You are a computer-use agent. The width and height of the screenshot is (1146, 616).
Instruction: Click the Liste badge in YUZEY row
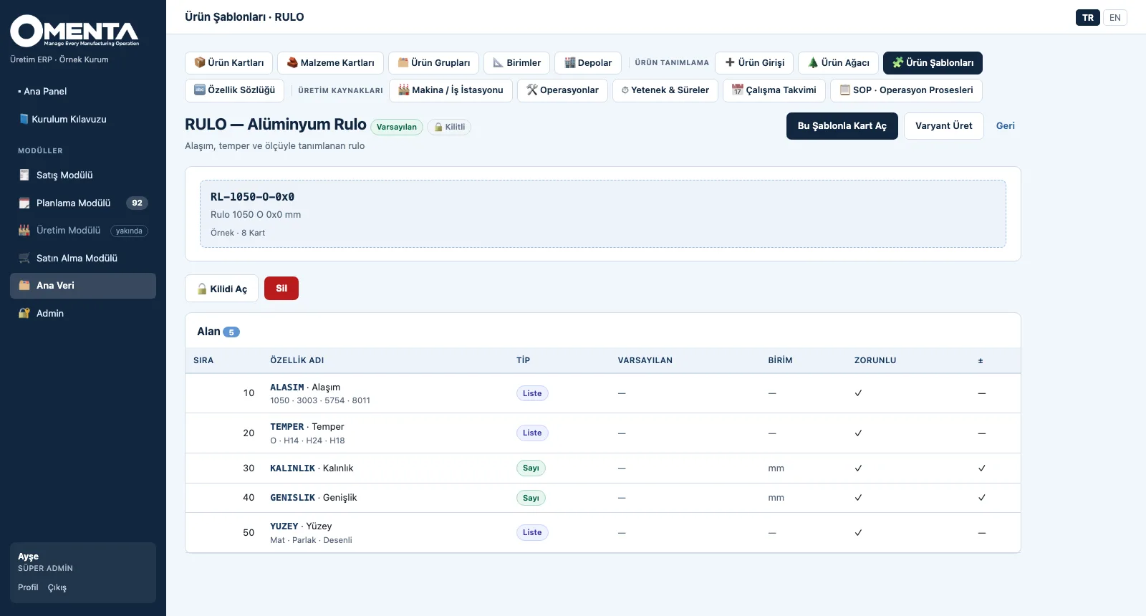point(532,533)
